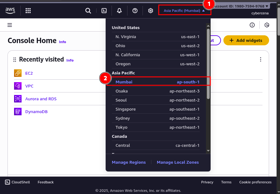Viewport: 280px width, 194px height.
Task: Click the VPC service icon
Action: [18, 86]
